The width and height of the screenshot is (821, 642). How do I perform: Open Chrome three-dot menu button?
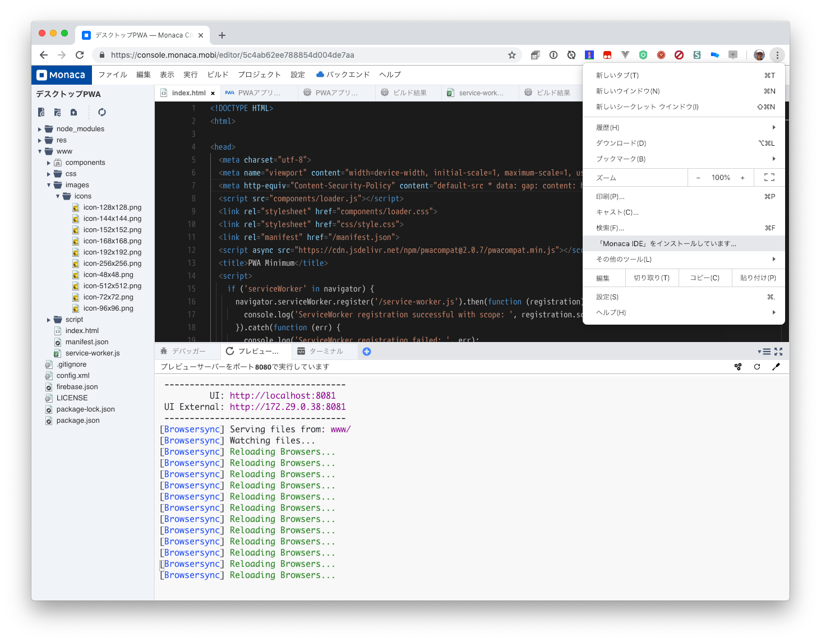click(777, 55)
